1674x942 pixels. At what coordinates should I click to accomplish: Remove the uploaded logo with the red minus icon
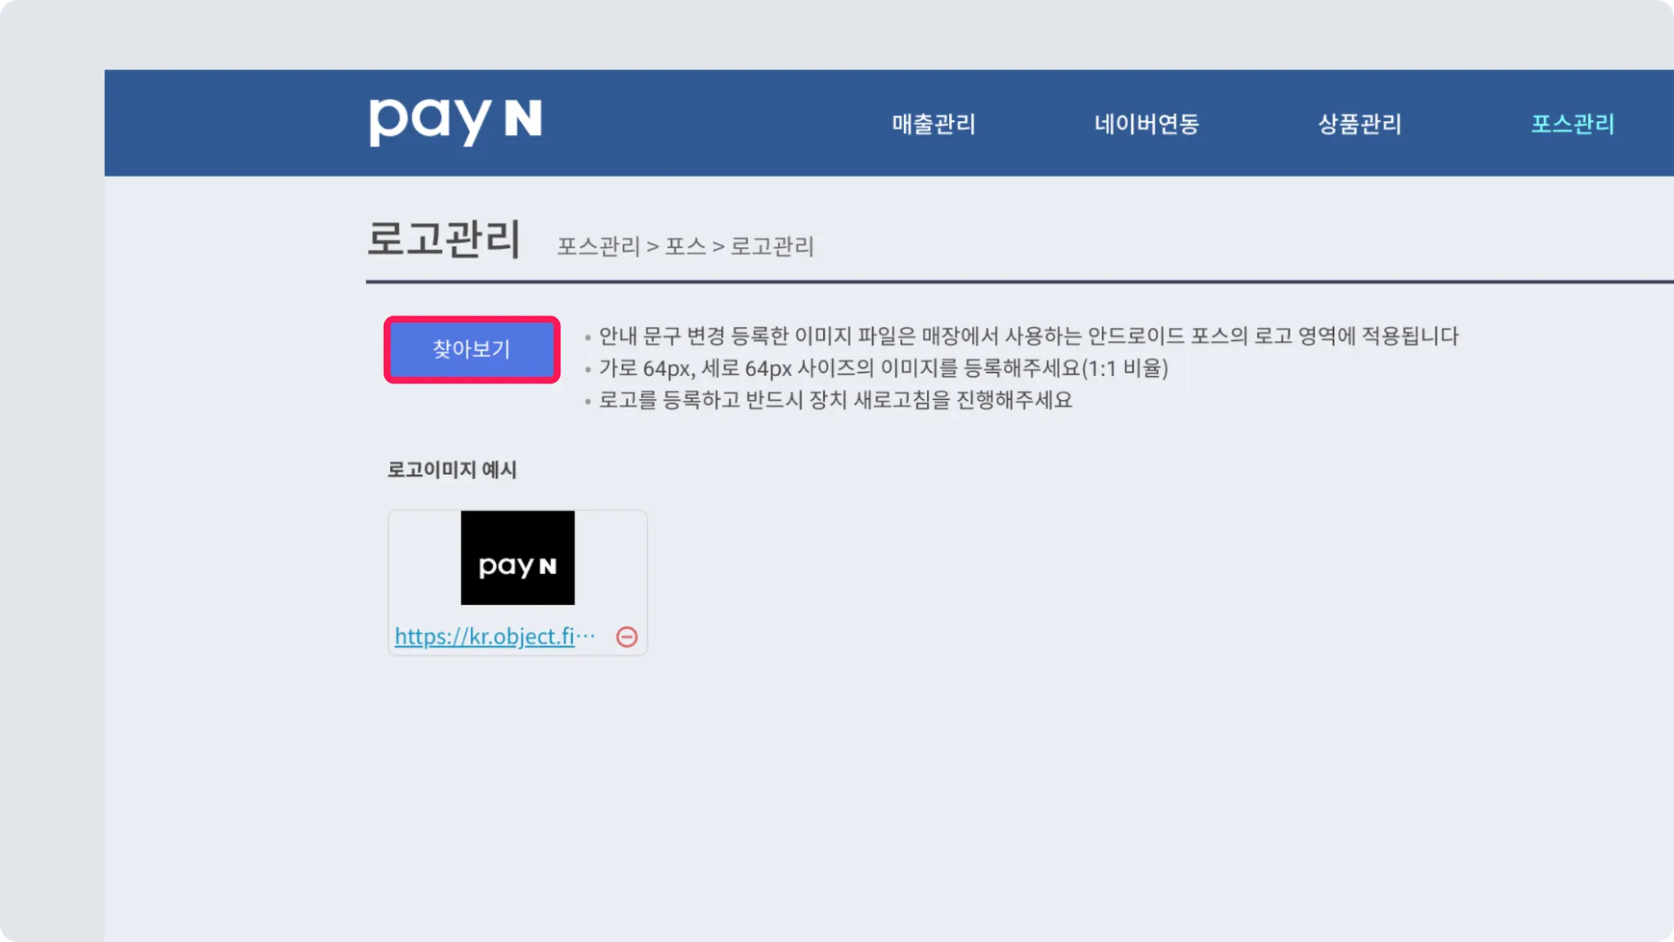tap(627, 637)
